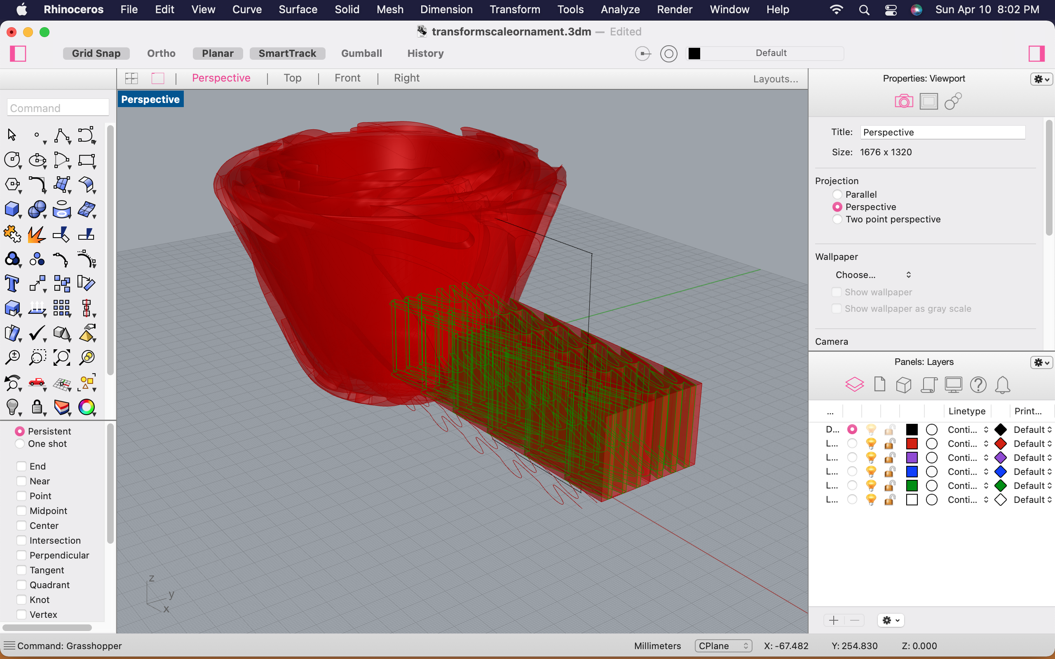Viewport: 1055px width, 659px height.
Task: Click the Layers panel icon
Action: tap(854, 384)
